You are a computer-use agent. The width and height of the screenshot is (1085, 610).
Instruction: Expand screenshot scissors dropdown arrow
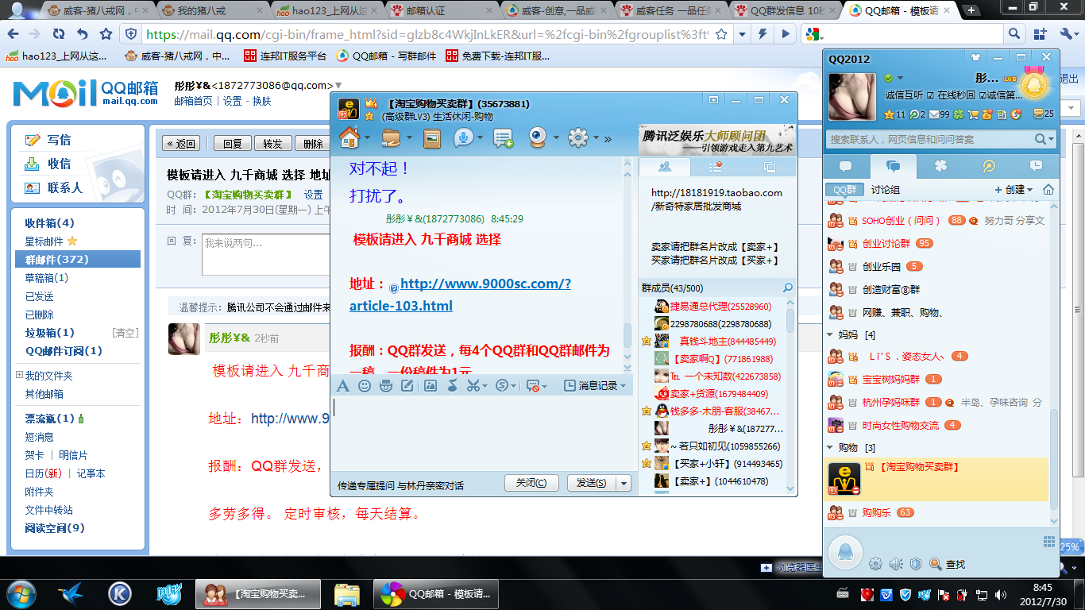485,386
